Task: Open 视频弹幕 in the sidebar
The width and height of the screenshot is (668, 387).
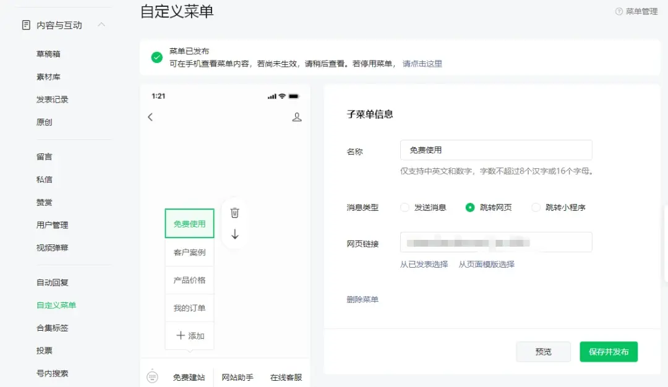Action: 52,248
